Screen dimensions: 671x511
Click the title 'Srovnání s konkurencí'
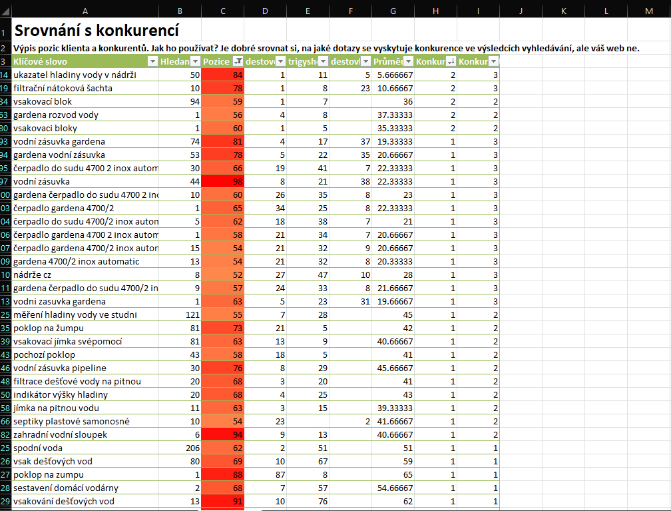point(97,31)
